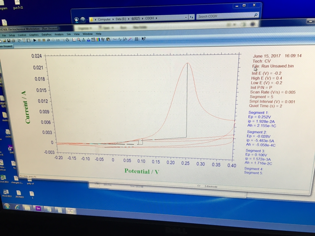Image resolution: width=315 pixels, height=236 pixels.
Task: Open Parameters via the T toolbar icon
Action: pos(24,40)
